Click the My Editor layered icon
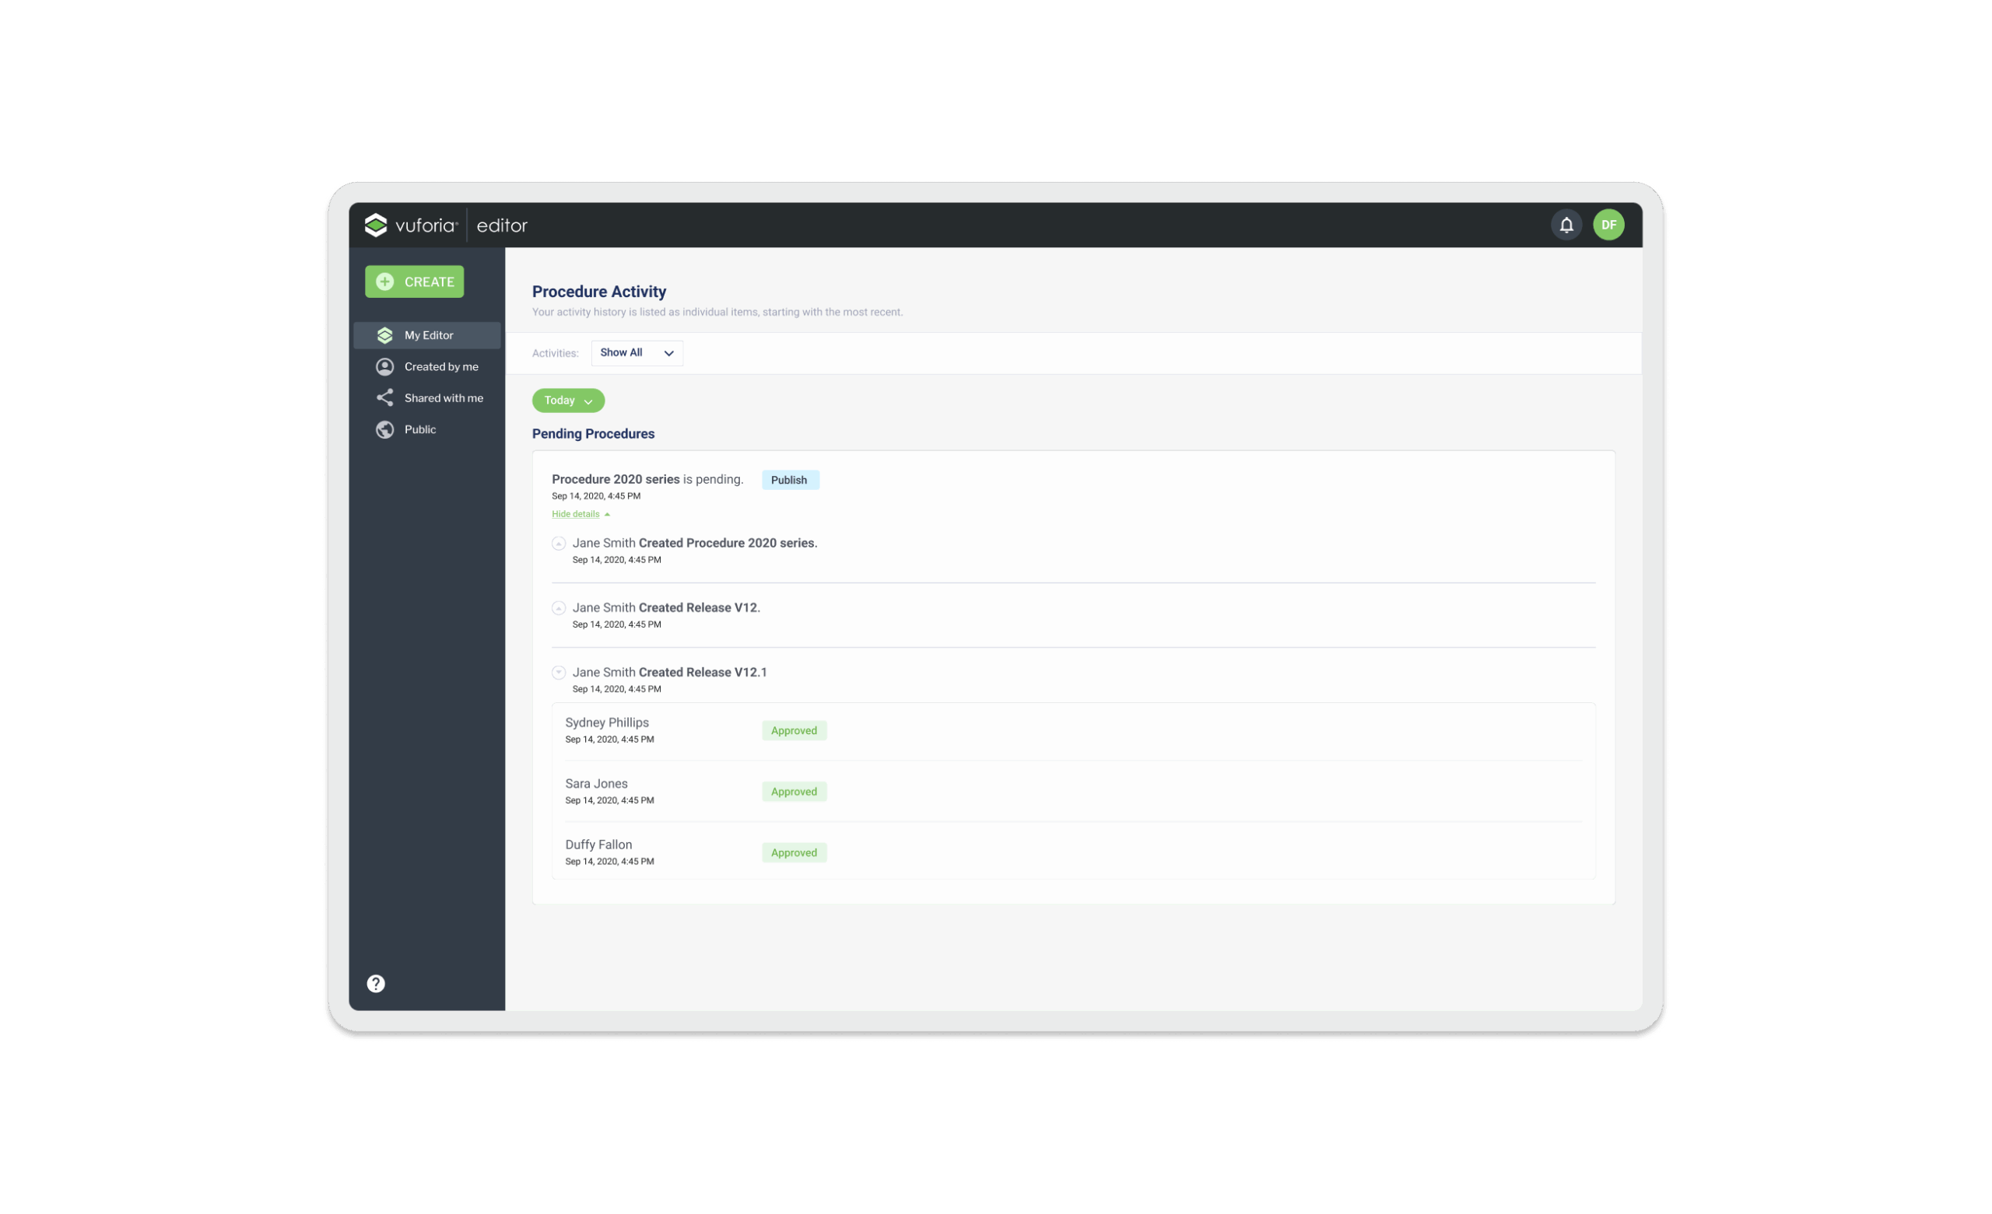 [385, 334]
